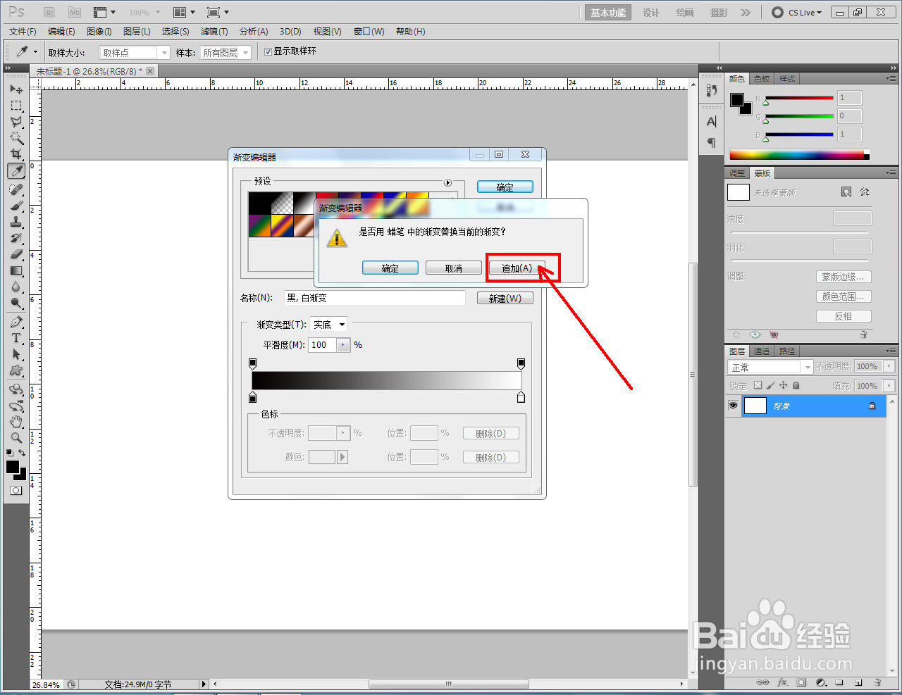Open the preset flyout menu arrow

pos(447,182)
